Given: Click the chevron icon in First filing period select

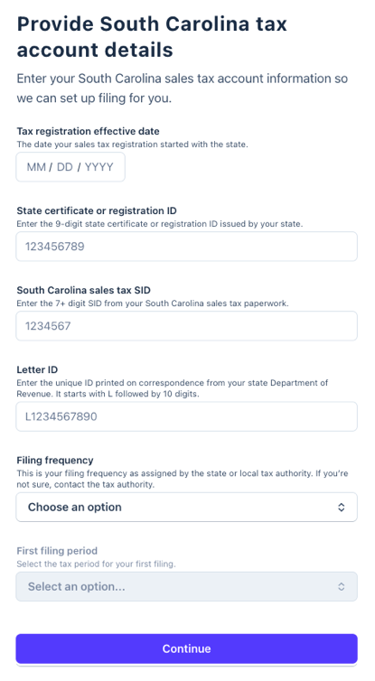Looking at the screenshot, I should (342, 587).
